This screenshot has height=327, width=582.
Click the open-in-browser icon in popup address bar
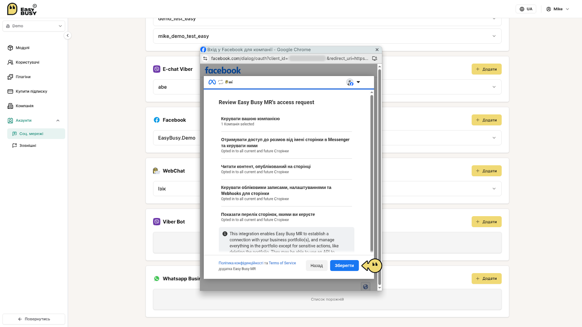[x=375, y=58]
